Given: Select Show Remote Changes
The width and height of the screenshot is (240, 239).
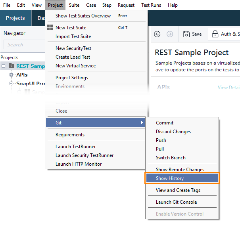Looking at the screenshot, I should [182, 169].
